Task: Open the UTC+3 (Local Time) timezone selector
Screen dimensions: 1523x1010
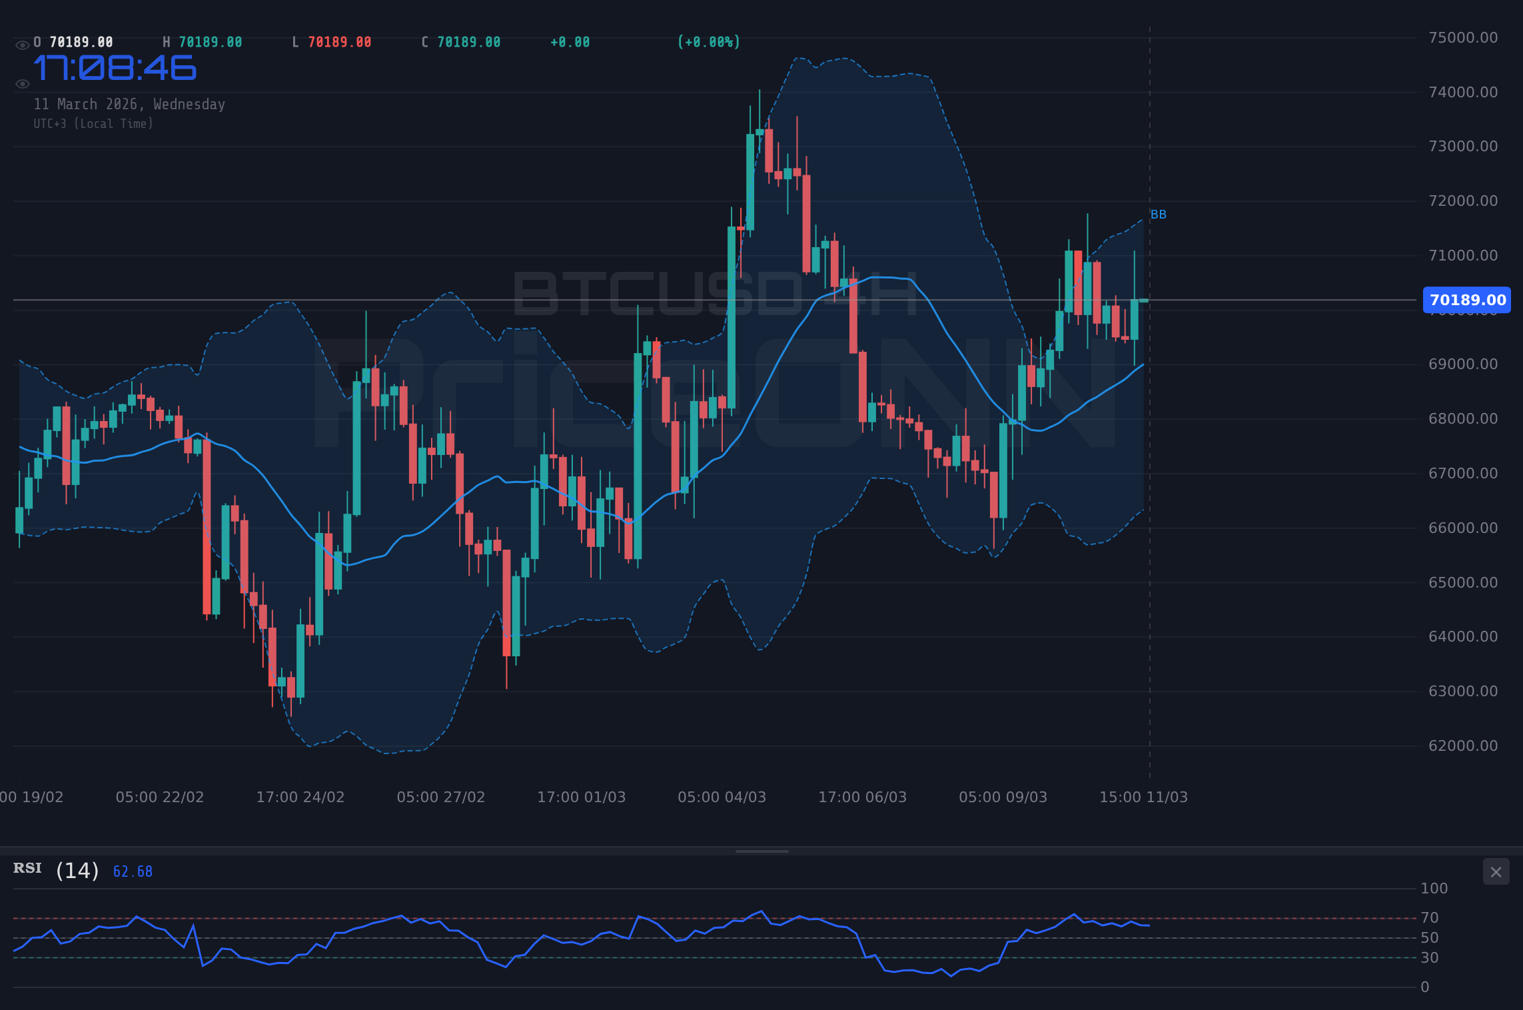Action: pos(93,123)
